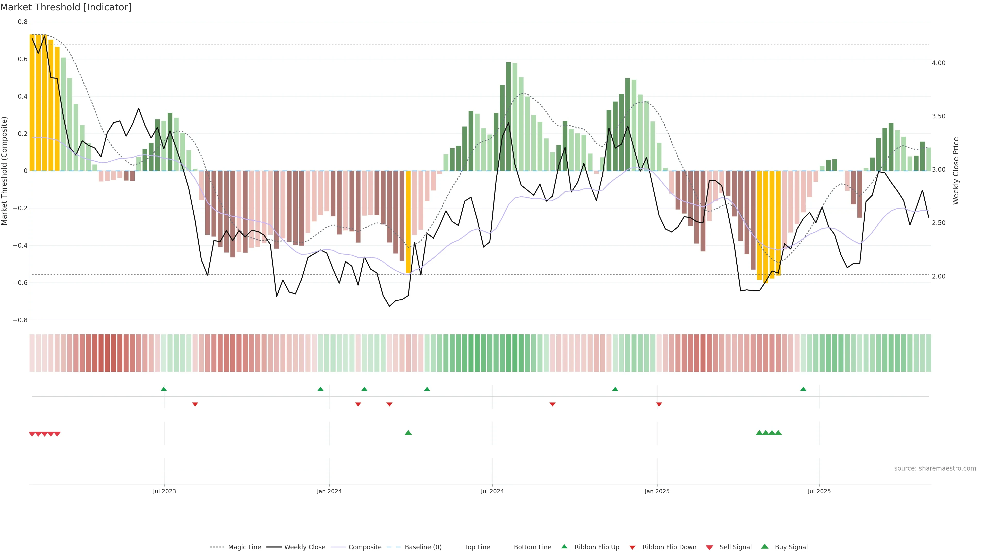This screenshot has width=989, height=556.
Task: Click the Sell Signal legend icon
Action: coord(710,548)
